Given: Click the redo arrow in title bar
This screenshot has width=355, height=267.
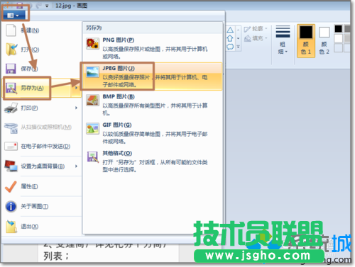Looking at the screenshot, I should click(38, 5).
